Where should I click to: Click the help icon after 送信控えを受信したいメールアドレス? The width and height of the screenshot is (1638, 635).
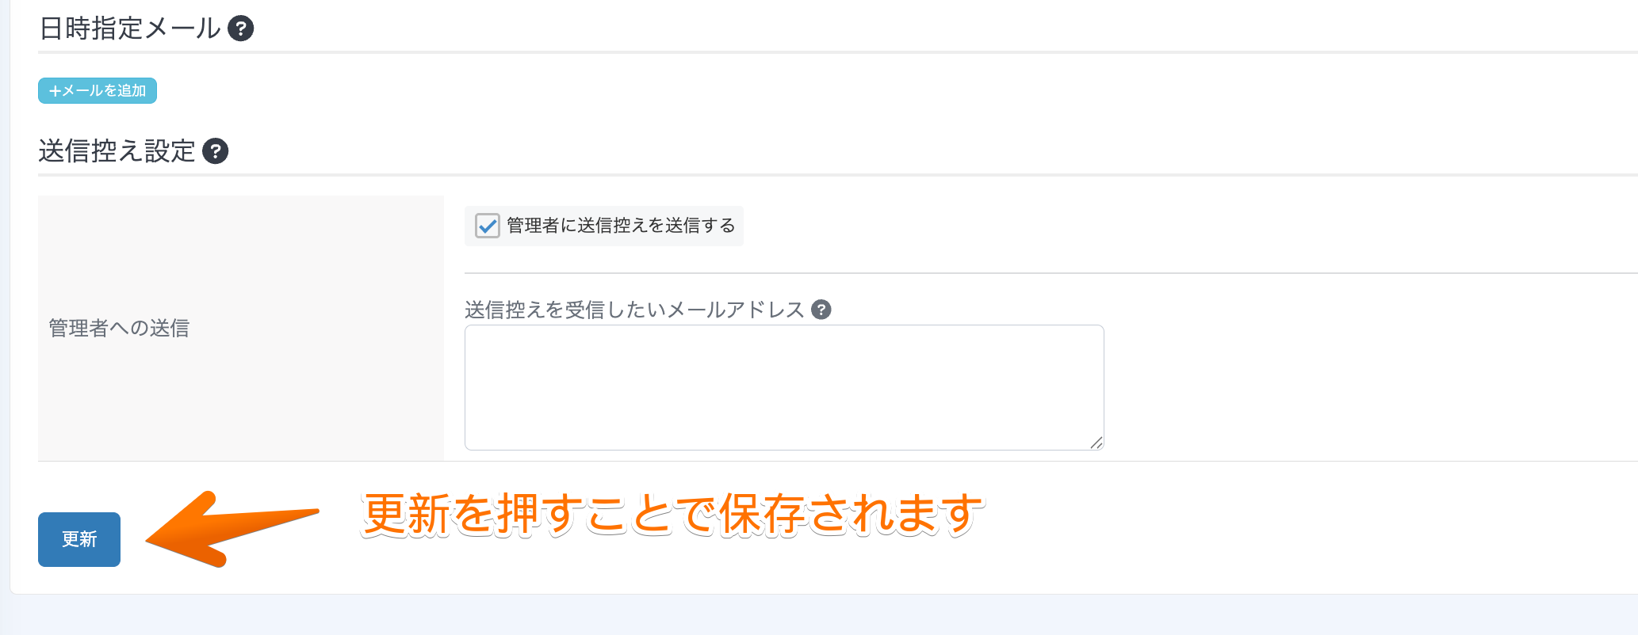(821, 310)
